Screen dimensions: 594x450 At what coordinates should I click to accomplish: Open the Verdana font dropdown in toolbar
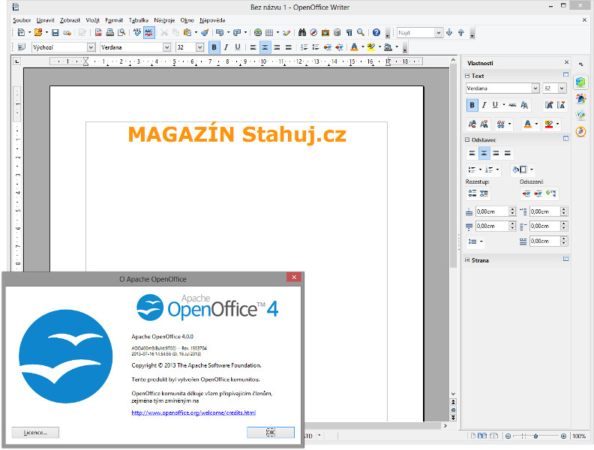(166, 47)
